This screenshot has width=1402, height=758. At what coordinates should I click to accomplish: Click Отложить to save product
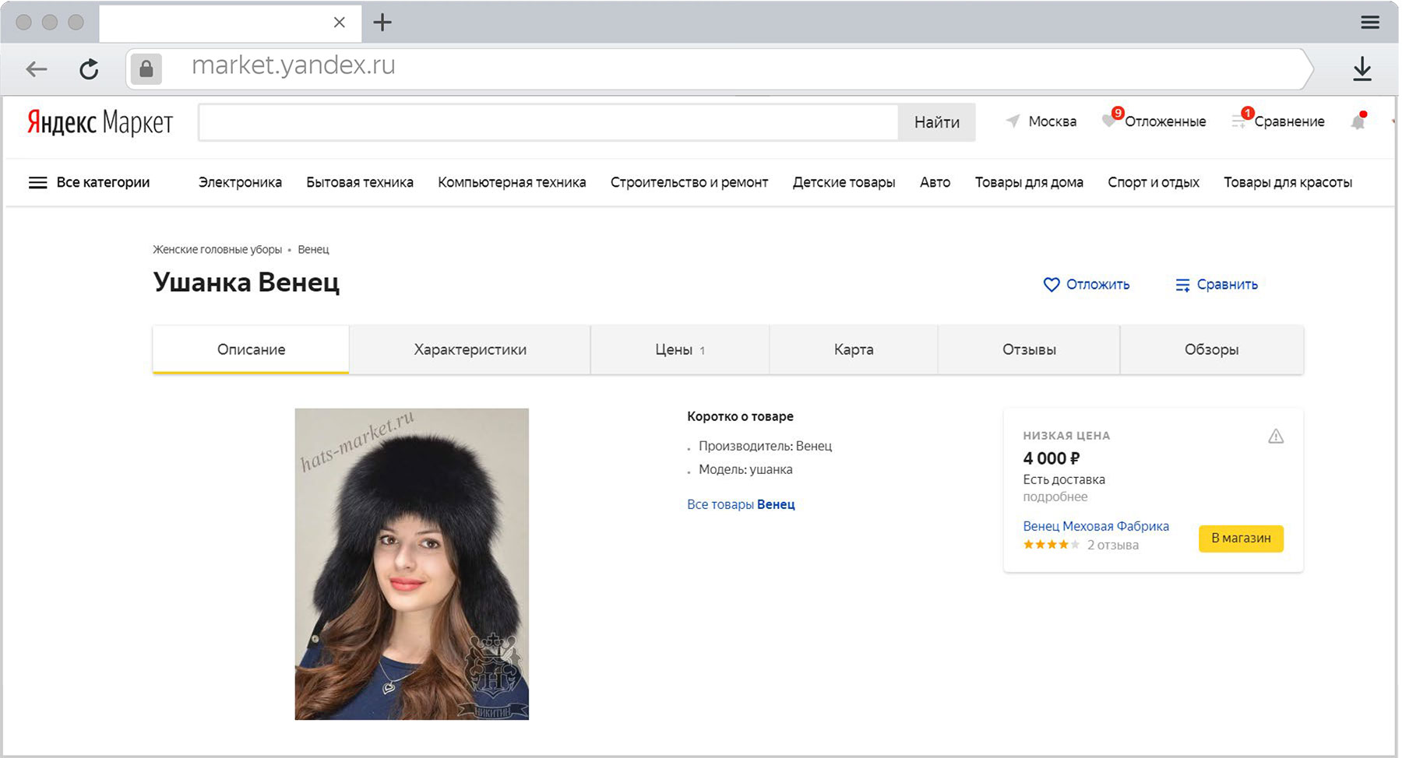click(1097, 285)
